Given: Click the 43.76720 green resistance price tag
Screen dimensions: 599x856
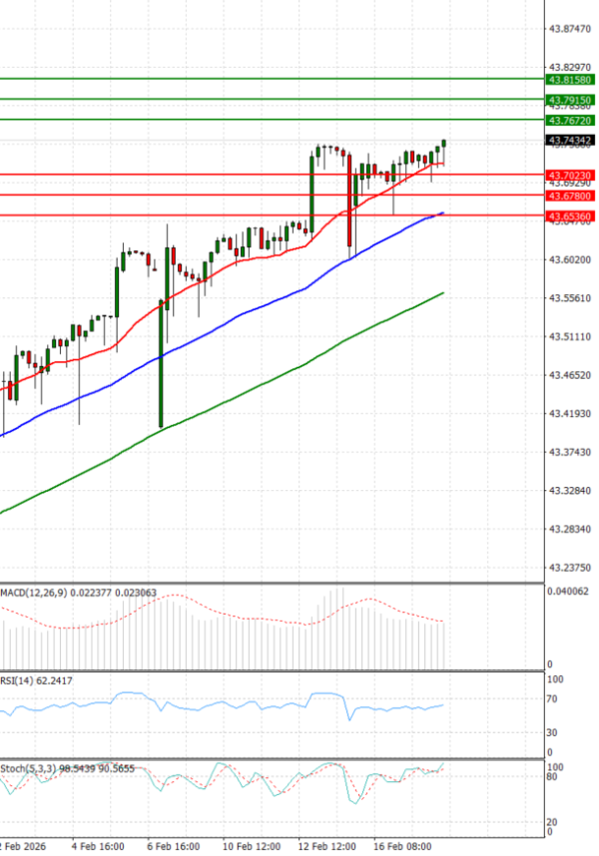Looking at the screenshot, I should click(x=571, y=120).
